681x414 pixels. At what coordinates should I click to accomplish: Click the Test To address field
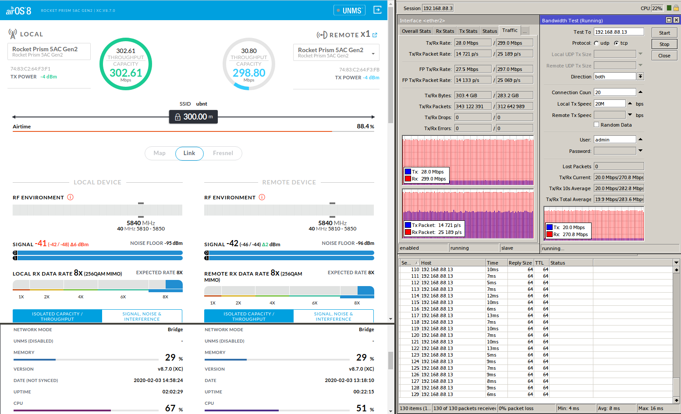tap(619, 32)
